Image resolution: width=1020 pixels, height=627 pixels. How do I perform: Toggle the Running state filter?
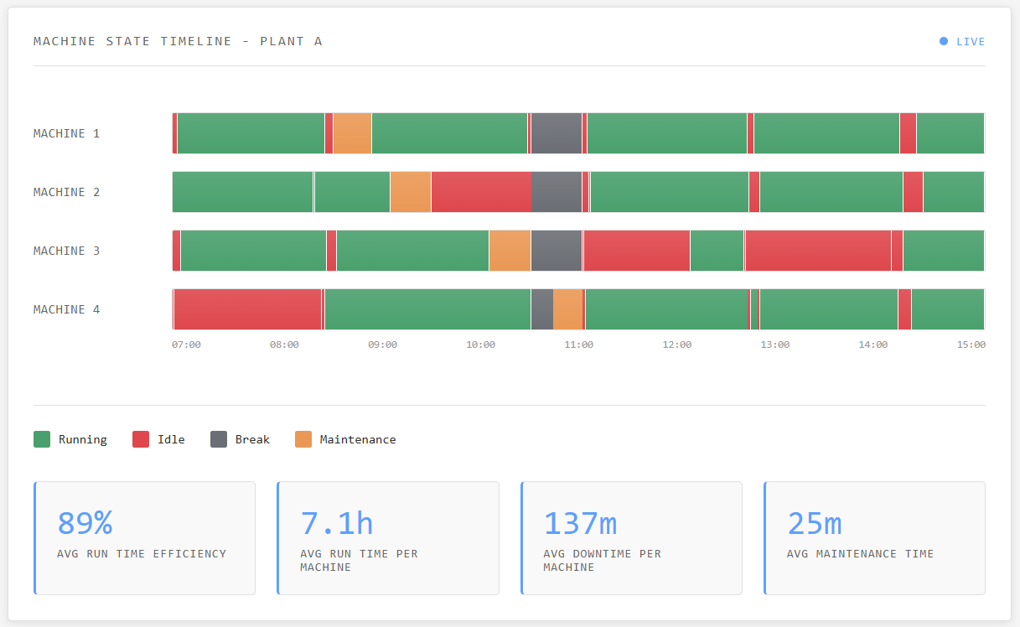[70, 438]
